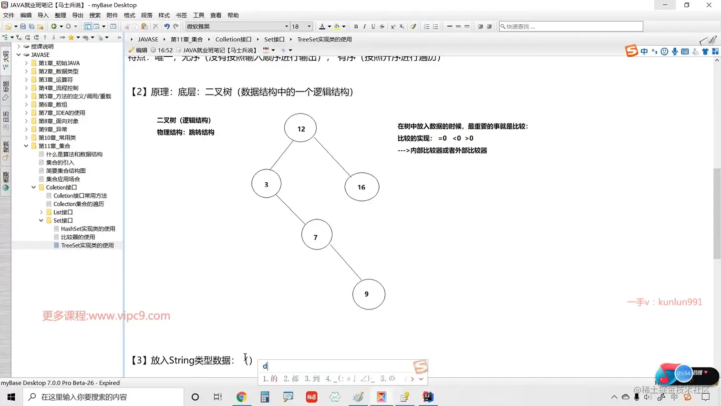Expand the List接口 tree node
Image resolution: width=721 pixels, height=406 pixels.
click(x=41, y=211)
